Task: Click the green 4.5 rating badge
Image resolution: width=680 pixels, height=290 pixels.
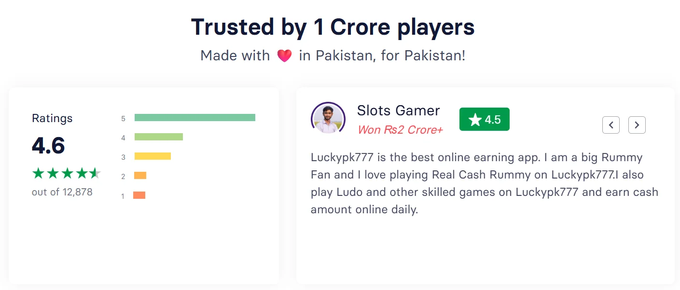Action: click(484, 119)
